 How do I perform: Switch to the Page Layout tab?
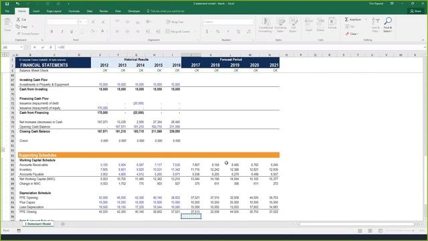pyautogui.click(x=53, y=11)
